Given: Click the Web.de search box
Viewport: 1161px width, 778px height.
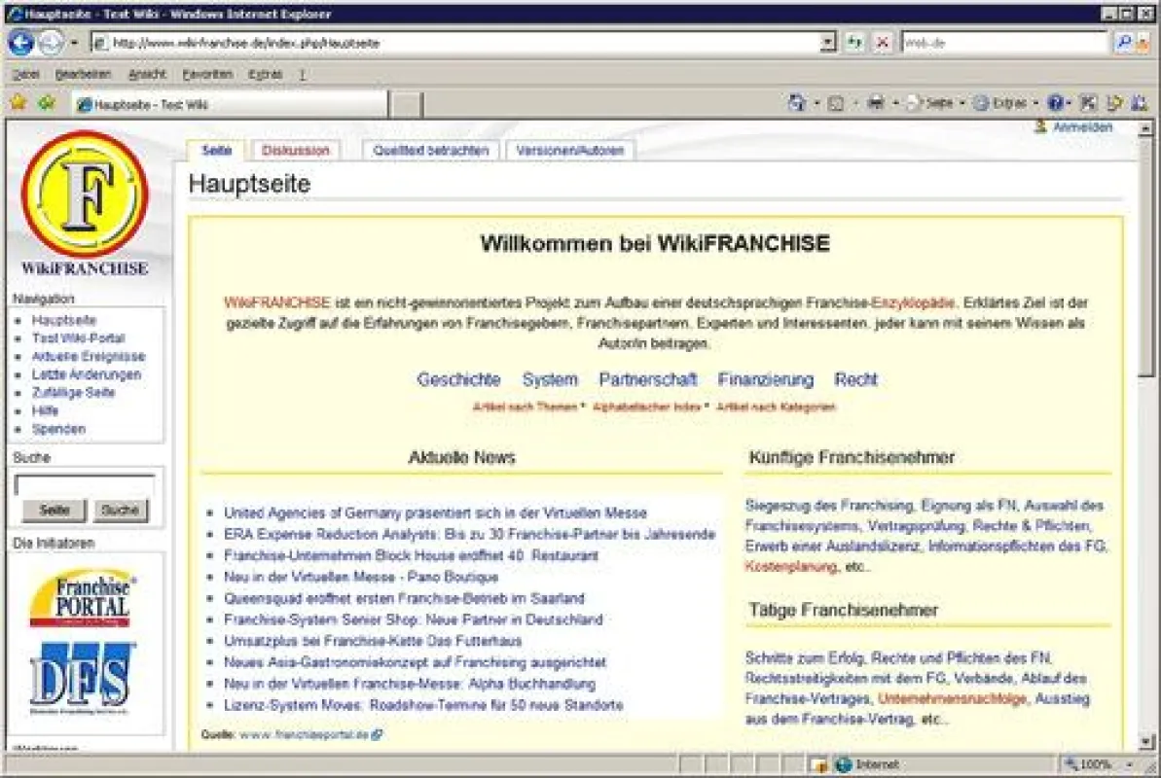Looking at the screenshot, I should click(x=1004, y=43).
